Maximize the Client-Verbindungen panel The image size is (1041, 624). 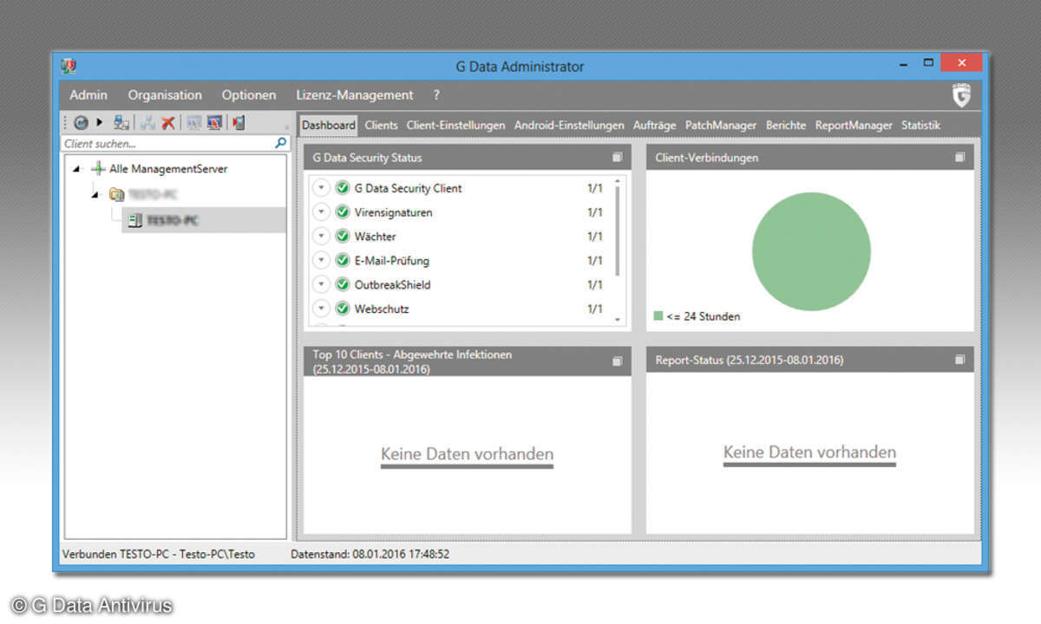pos(959,158)
